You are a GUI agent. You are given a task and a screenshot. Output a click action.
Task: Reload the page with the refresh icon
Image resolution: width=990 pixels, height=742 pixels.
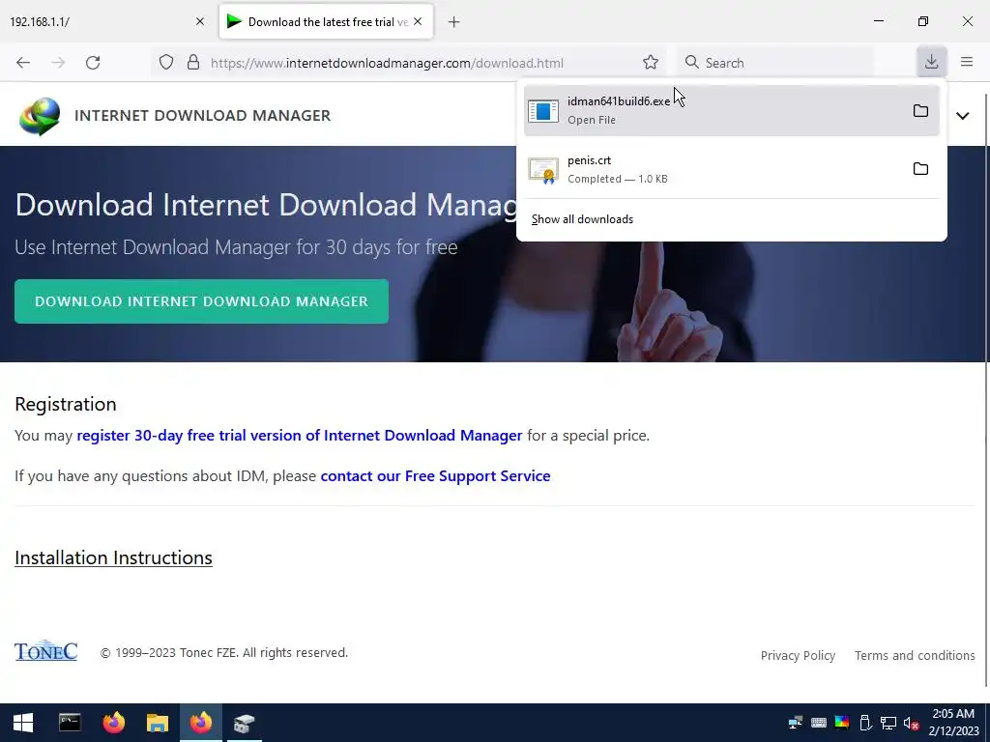[93, 63]
